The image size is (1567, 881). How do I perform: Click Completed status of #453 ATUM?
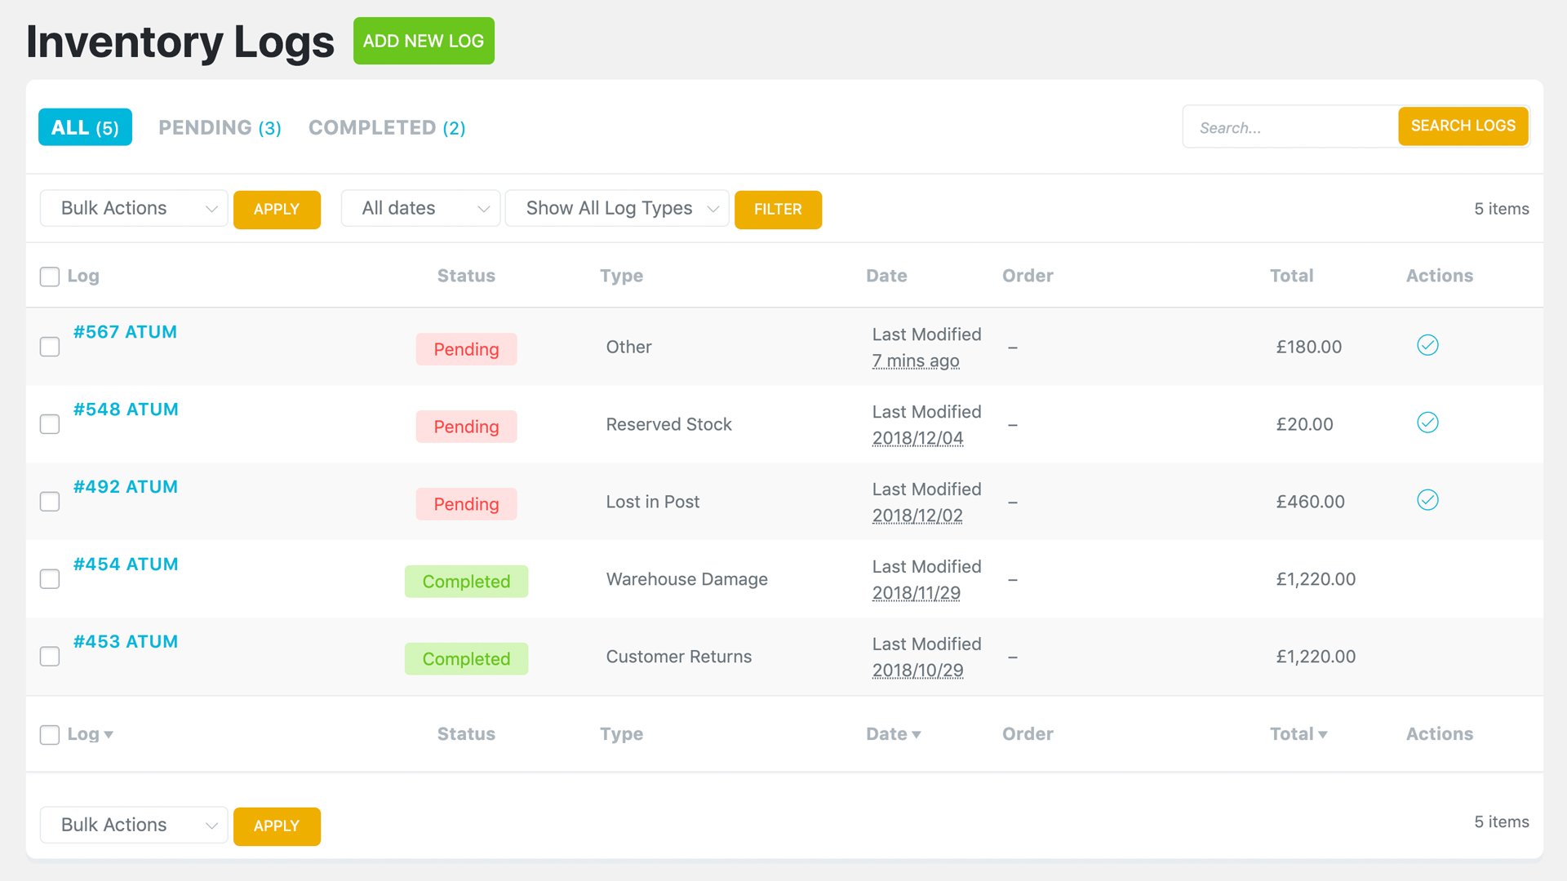tap(466, 659)
